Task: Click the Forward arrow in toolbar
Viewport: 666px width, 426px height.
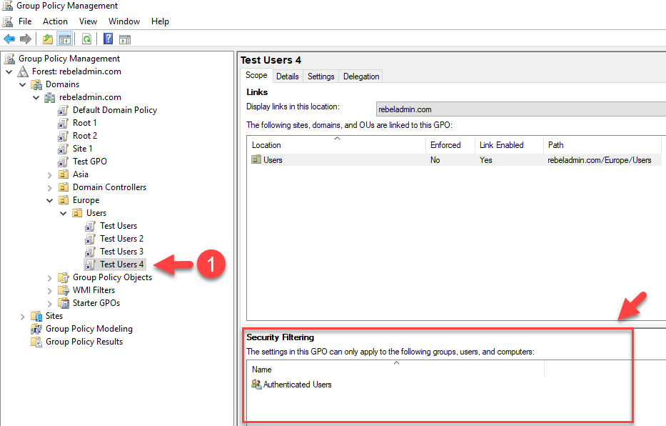Action: click(x=26, y=39)
